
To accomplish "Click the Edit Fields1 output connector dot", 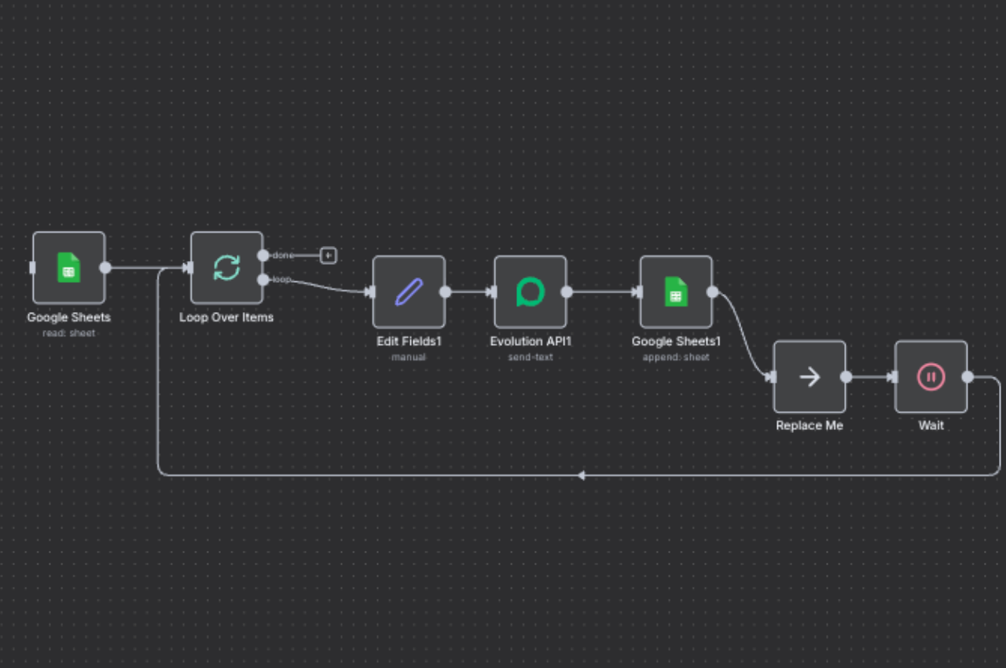I will pos(445,292).
